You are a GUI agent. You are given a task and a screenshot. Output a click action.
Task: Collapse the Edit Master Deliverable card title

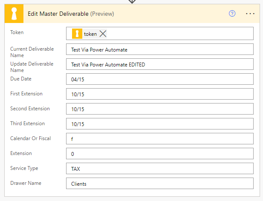click(x=58, y=14)
